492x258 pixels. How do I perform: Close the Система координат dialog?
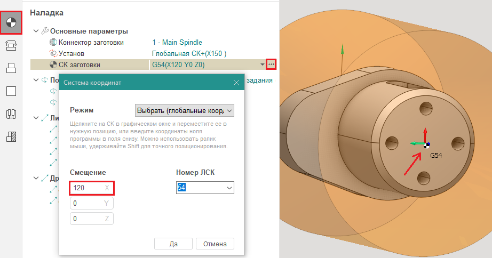pos(236,83)
